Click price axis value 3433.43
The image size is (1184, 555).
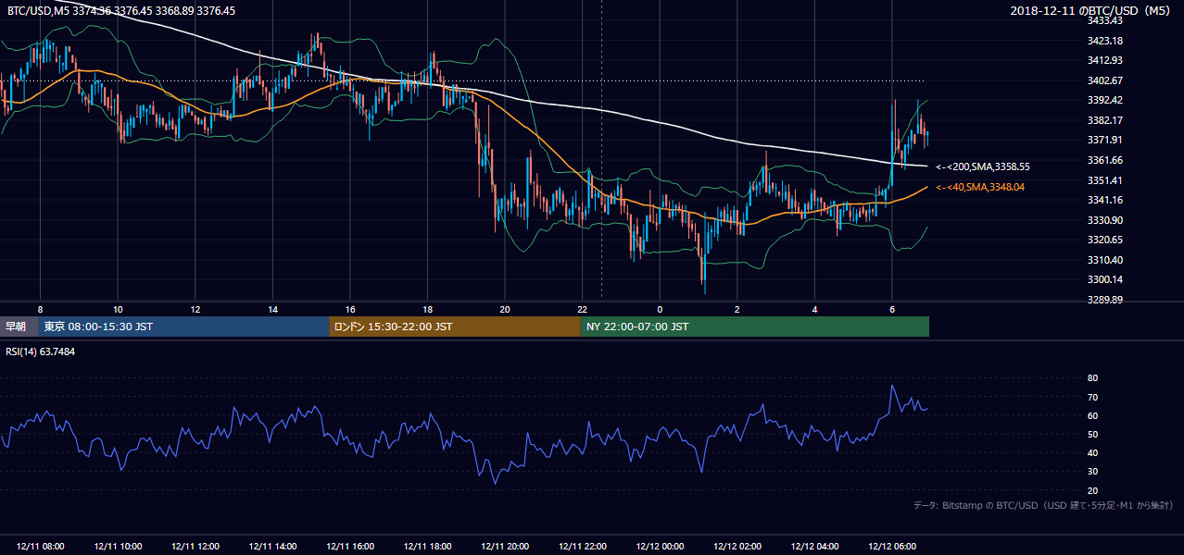[1105, 20]
